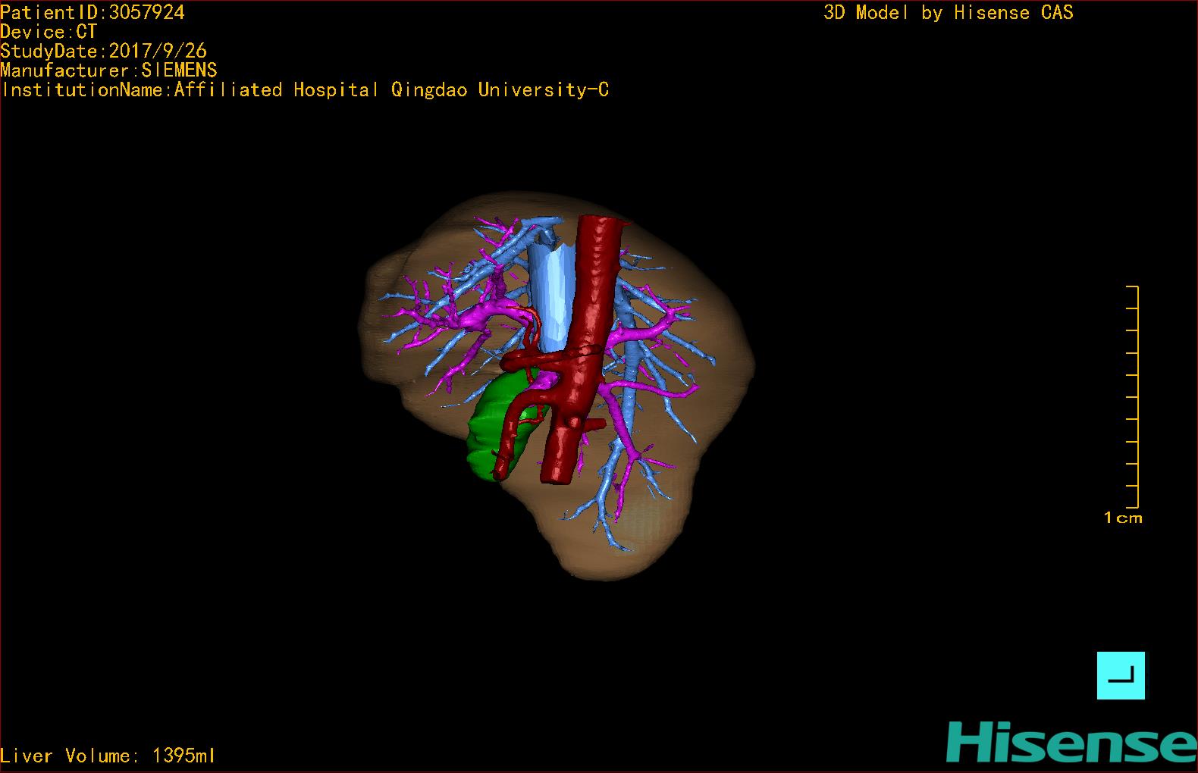Click the 3D Model by Hisense CAS title
This screenshot has width=1198, height=773.
948,12
